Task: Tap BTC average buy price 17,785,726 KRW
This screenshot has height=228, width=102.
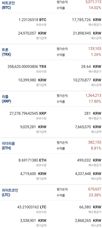Action: [x=87, y=20]
